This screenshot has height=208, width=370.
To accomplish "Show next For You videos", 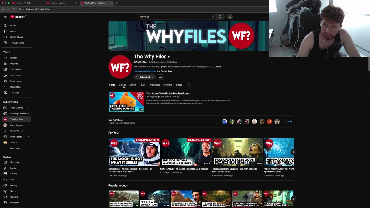I will click(x=293, y=152).
